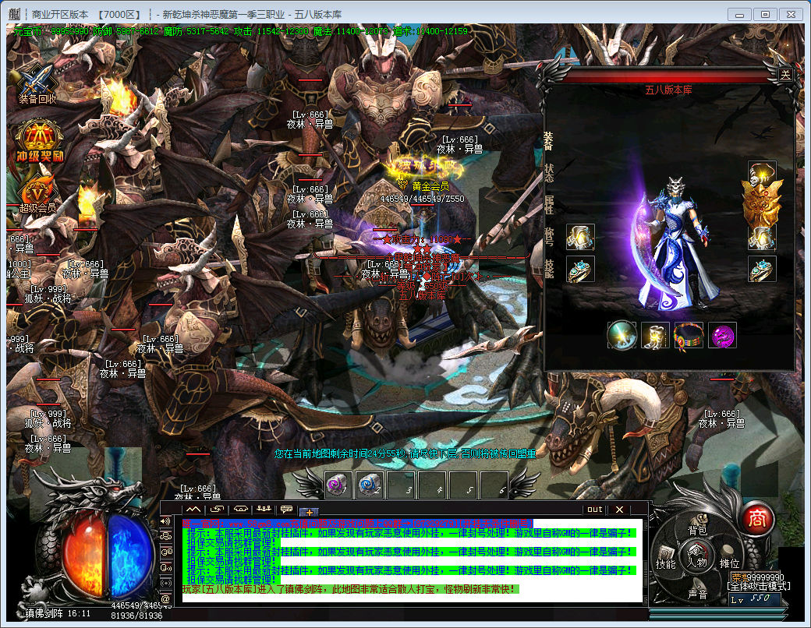Switch to 称号 tab in character panel
The height and width of the screenshot is (628, 811).
click(548, 237)
